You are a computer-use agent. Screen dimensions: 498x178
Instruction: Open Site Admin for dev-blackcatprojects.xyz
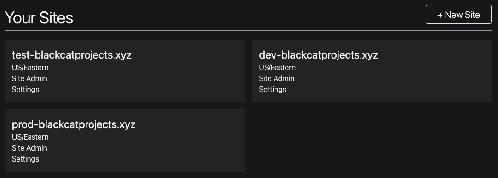click(x=277, y=78)
